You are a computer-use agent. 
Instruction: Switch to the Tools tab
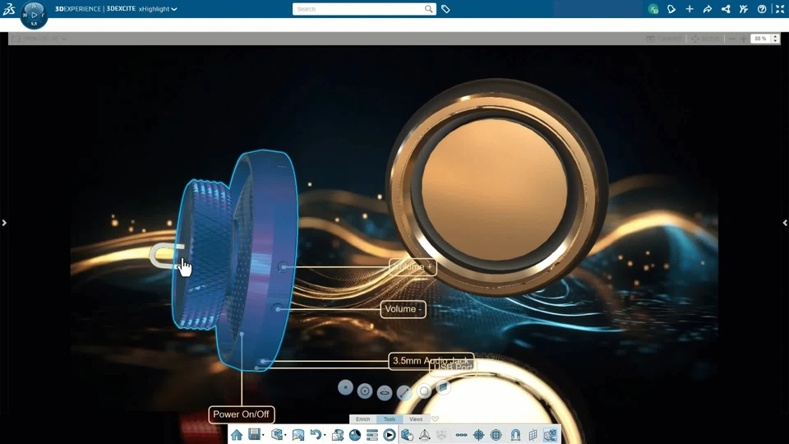tap(390, 419)
